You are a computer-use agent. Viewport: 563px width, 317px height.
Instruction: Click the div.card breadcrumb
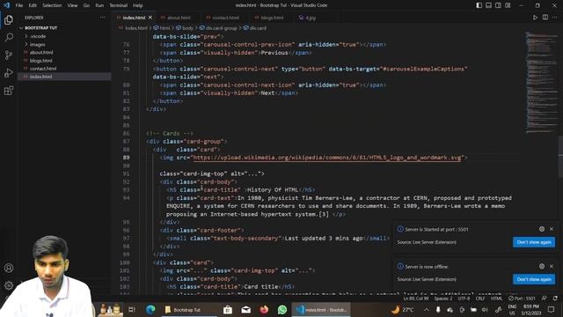pos(254,27)
